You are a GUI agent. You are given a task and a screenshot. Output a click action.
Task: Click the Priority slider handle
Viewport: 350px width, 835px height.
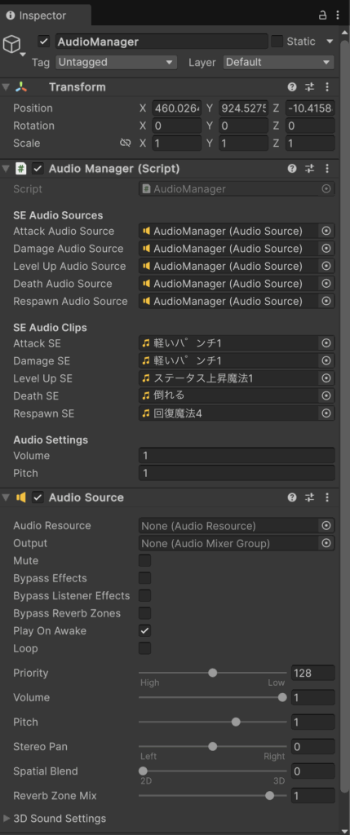coord(213,673)
